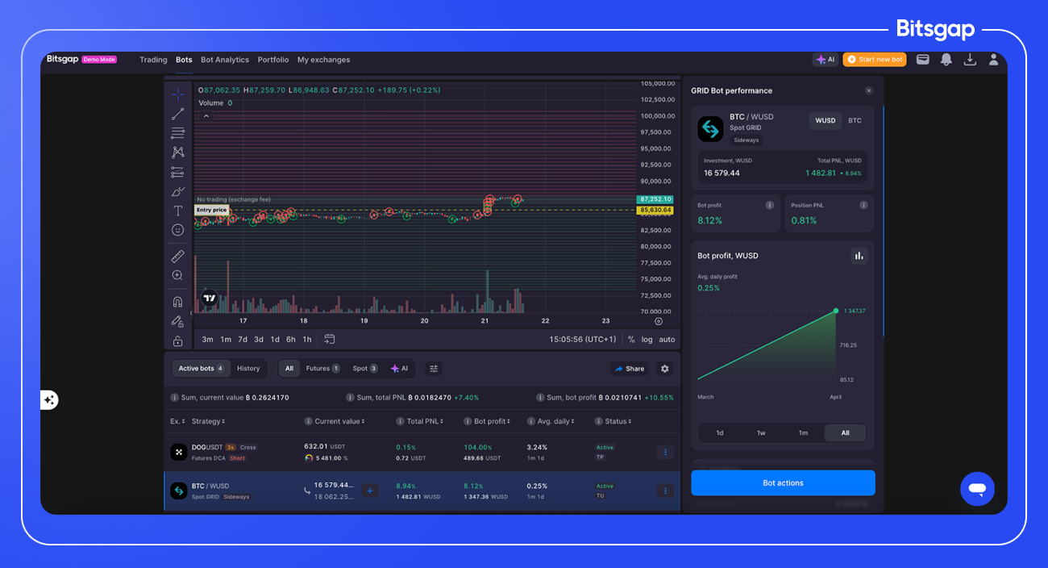Open the Portfolio page
Viewport: 1048px width, 568px height.
coord(273,60)
